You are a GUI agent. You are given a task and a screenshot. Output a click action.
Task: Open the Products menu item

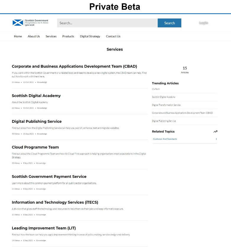tap(68, 36)
